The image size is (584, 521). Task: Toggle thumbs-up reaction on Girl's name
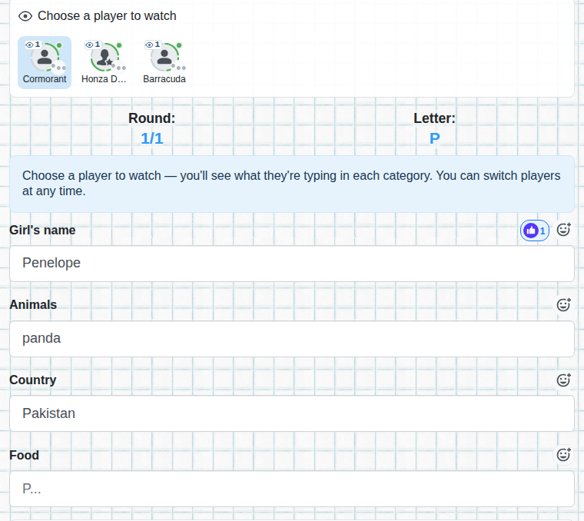535,231
